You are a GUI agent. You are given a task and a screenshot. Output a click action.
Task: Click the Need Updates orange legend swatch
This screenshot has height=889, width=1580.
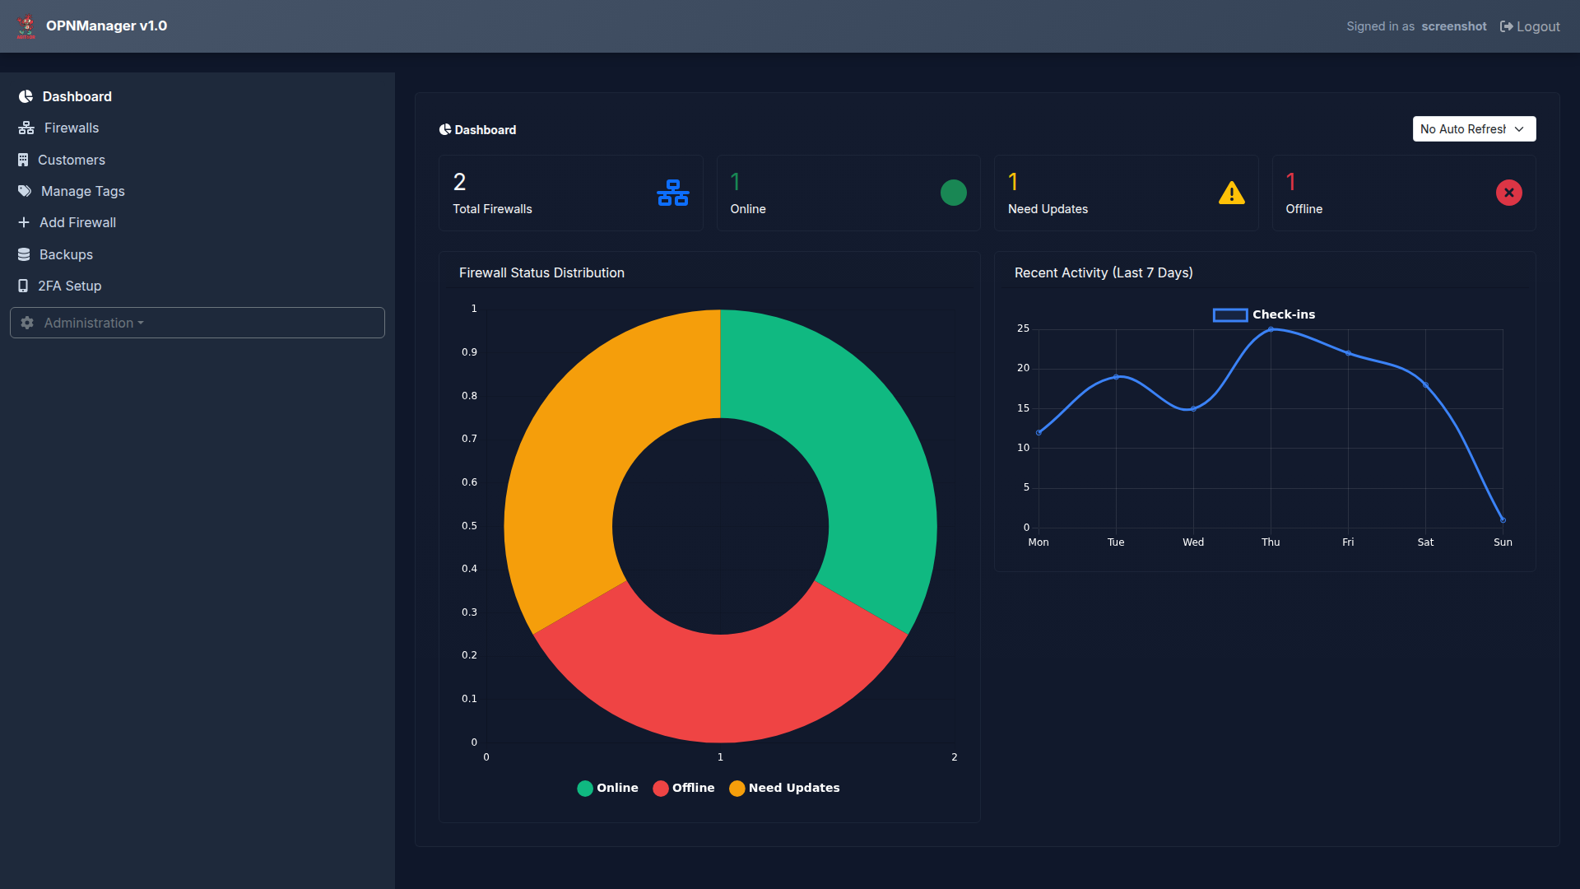[737, 788]
